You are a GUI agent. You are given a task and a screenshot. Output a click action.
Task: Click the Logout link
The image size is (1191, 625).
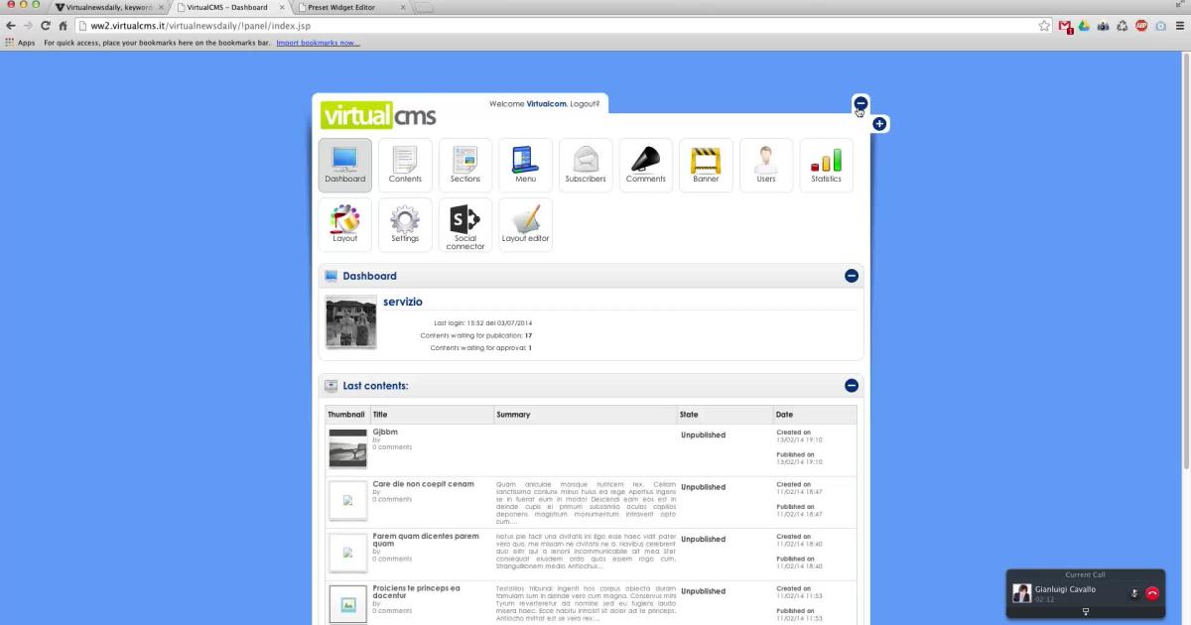click(x=584, y=103)
